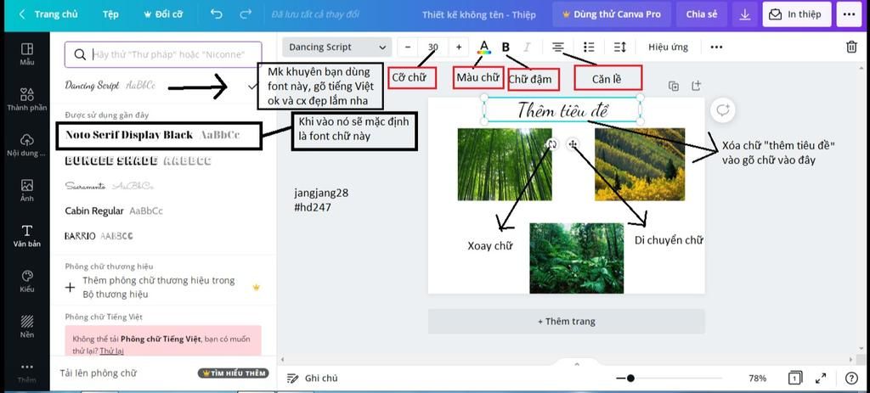
Task: Open the Nội dung uploads panel
Action: (26, 145)
